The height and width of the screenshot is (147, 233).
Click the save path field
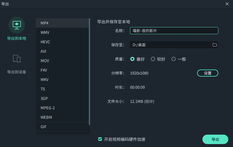click(x=171, y=45)
